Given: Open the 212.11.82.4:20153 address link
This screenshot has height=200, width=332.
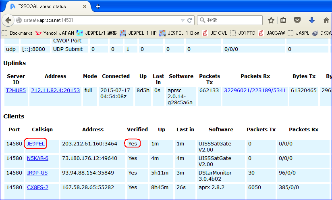Looking at the screenshot, I should click(x=56, y=91).
